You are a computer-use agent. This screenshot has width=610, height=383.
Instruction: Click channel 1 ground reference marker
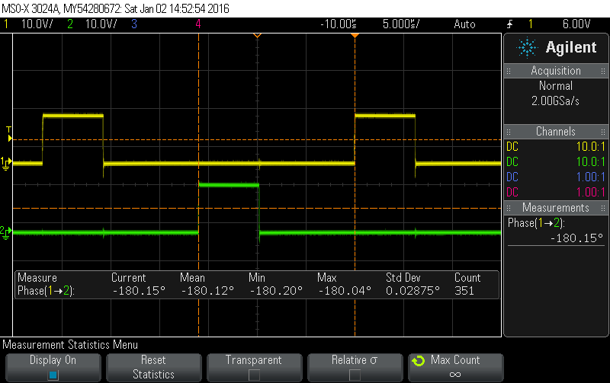click(x=6, y=163)
